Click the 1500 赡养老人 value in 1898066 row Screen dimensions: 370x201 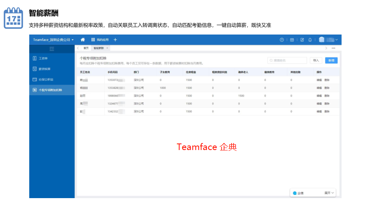tap(241, 96)
